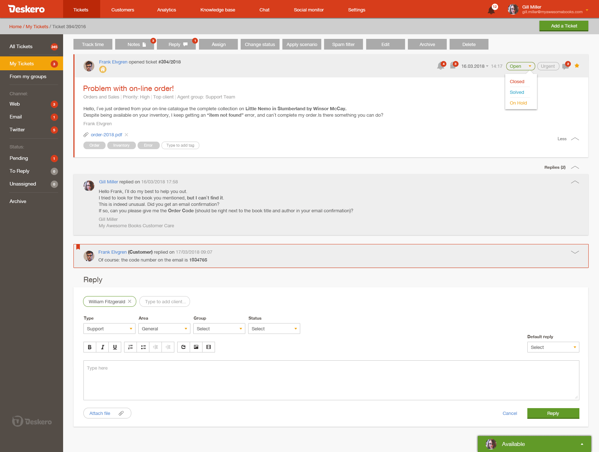The height and width of the screenshot is (452, 599).
Task: Toggle underline formatting
Action: (115, 347)
